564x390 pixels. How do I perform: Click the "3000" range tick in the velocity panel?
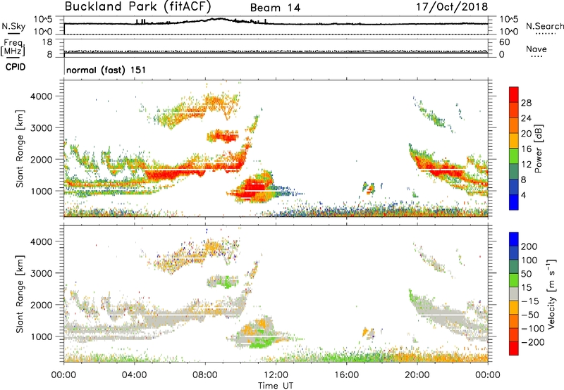click(x=42, y=273)
